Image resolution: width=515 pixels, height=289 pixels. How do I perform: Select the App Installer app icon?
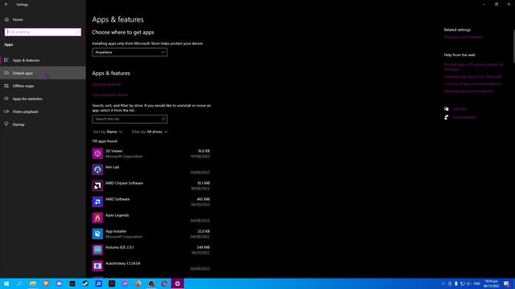point(97,234)
